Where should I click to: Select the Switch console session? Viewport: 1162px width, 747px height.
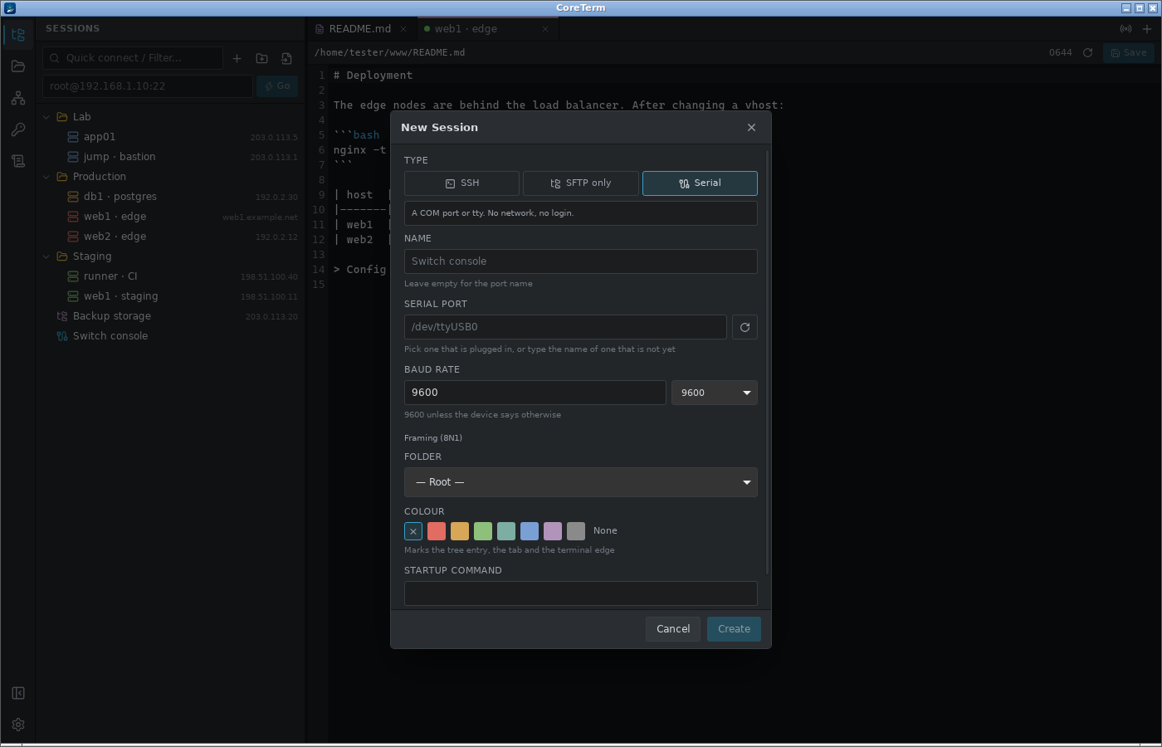(169, 336)
